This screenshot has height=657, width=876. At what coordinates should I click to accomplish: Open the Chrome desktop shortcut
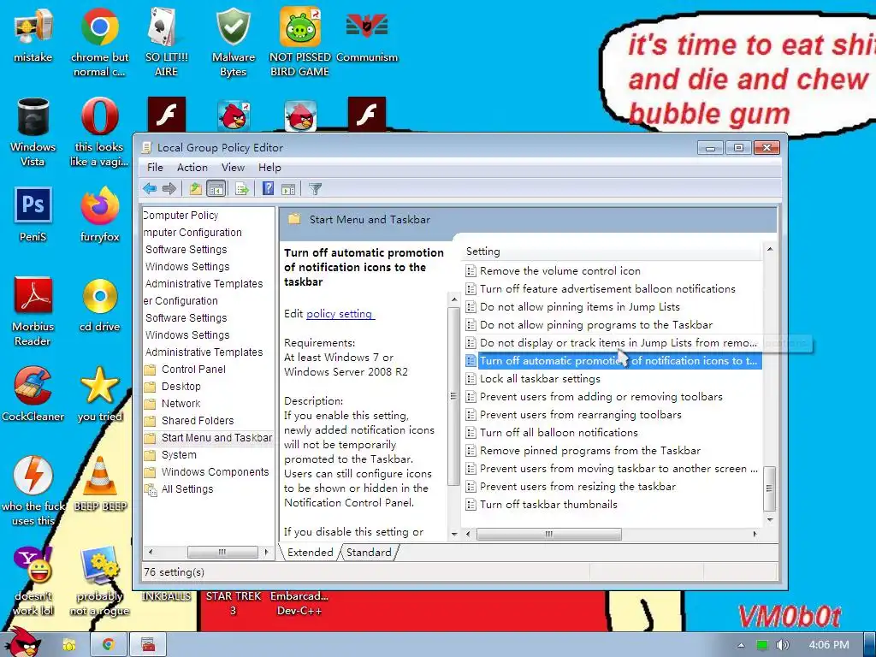point(99,42)
